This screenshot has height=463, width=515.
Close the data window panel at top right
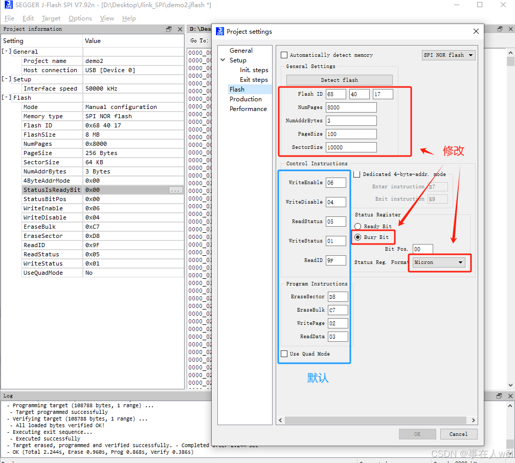(x=511, y=29)
